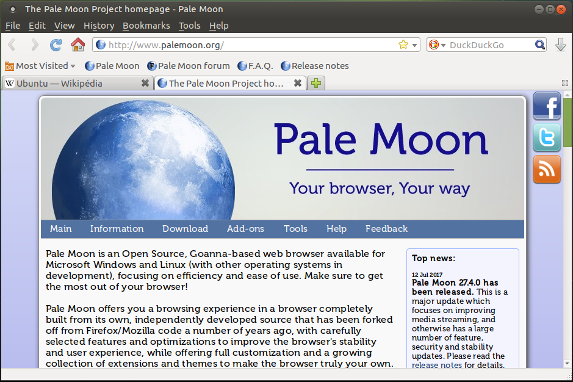The image size is (573, 382).
Task: Click Add-ons in the site navigation
Action: 245,229
